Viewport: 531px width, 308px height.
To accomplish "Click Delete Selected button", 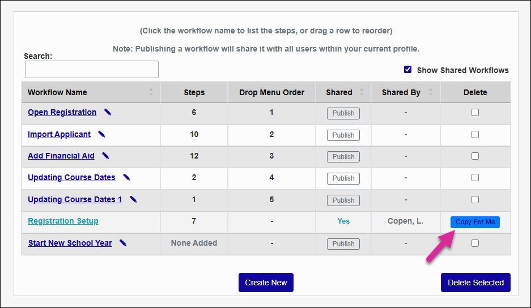I will tap(475, 283).
